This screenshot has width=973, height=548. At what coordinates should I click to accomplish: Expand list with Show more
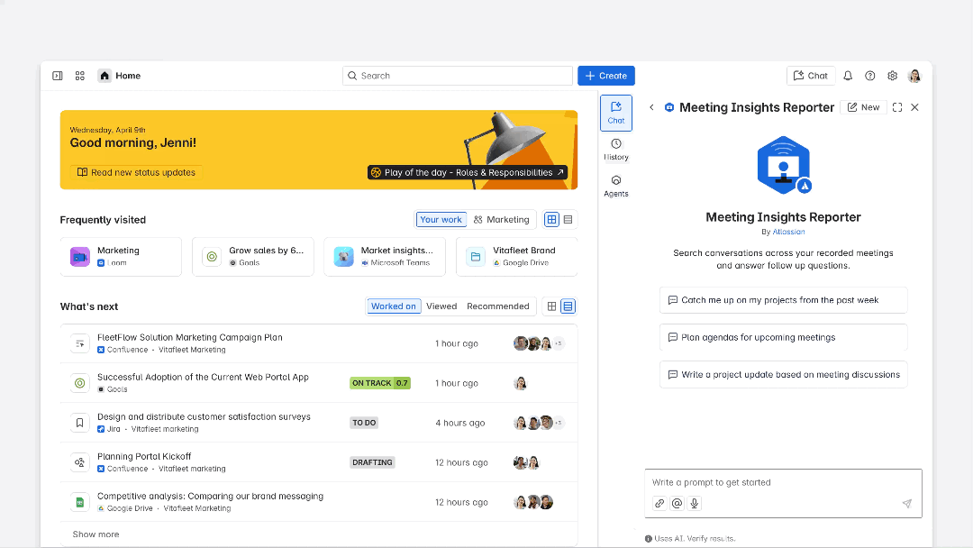pyautogui.click(x=95, y=534)
